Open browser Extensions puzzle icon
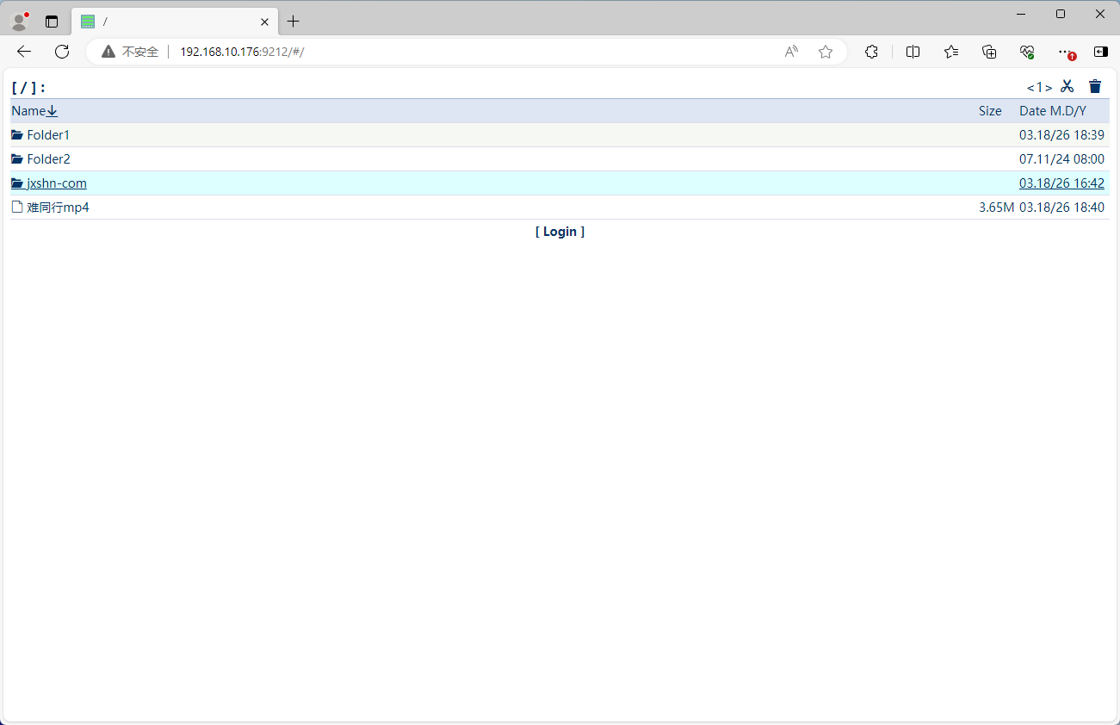 (x=871, y=52)
